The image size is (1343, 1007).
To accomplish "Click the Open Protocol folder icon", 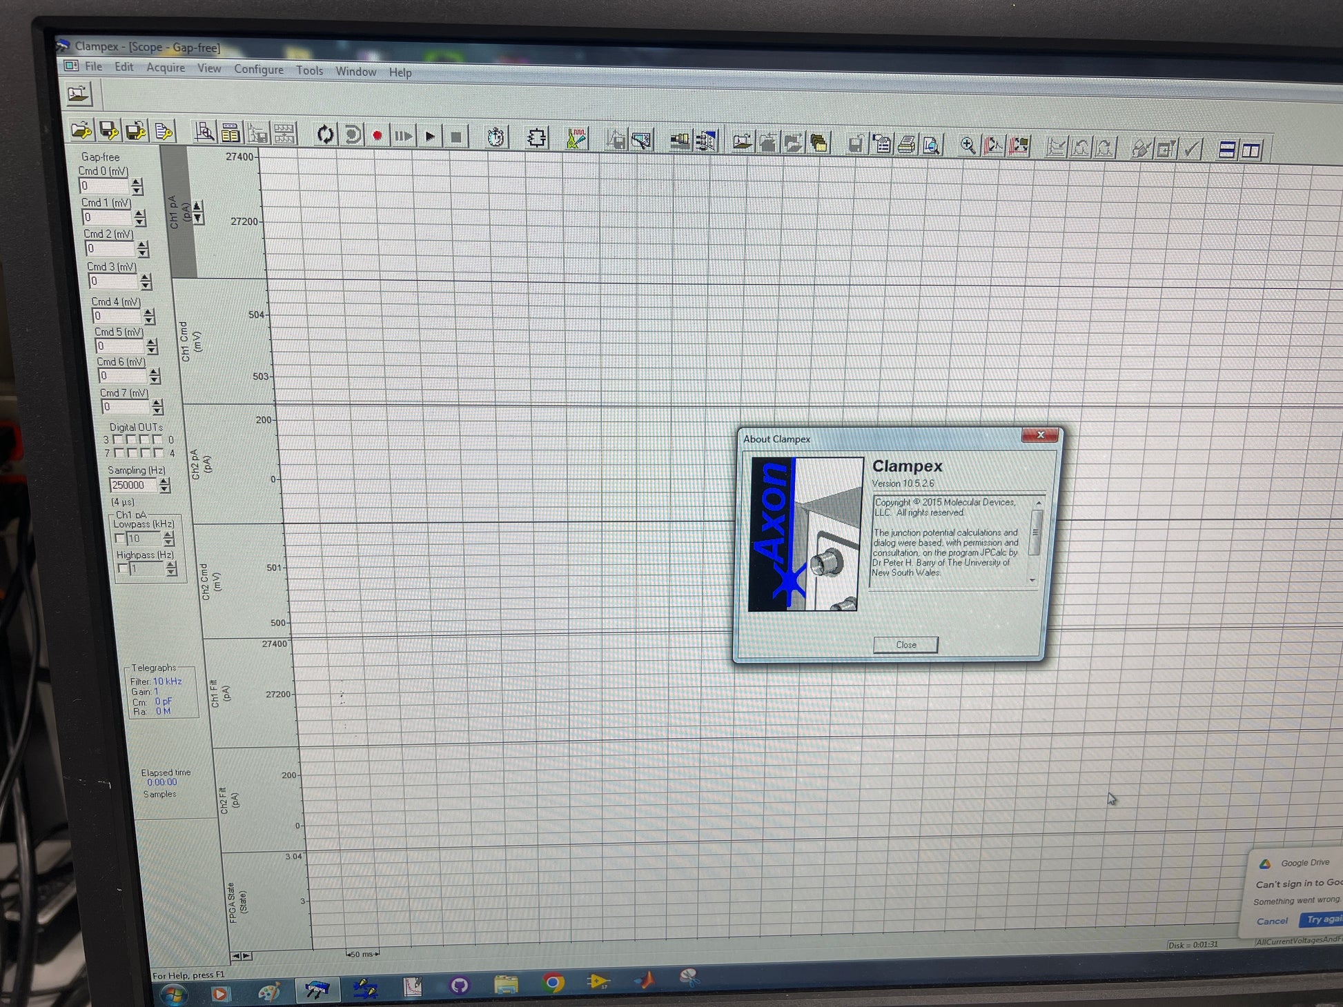I will pos(81,130).
